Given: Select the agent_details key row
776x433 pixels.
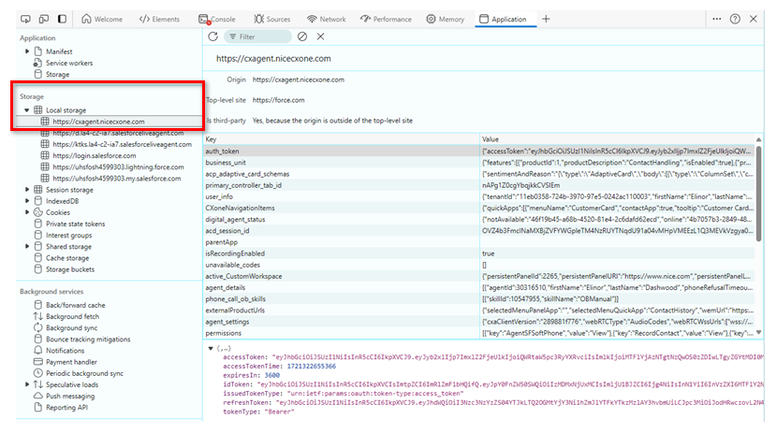Looking at the screenshot, I should (x=479, y=287).
